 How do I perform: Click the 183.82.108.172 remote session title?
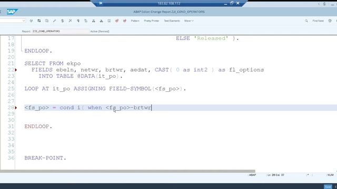[169, 4]
